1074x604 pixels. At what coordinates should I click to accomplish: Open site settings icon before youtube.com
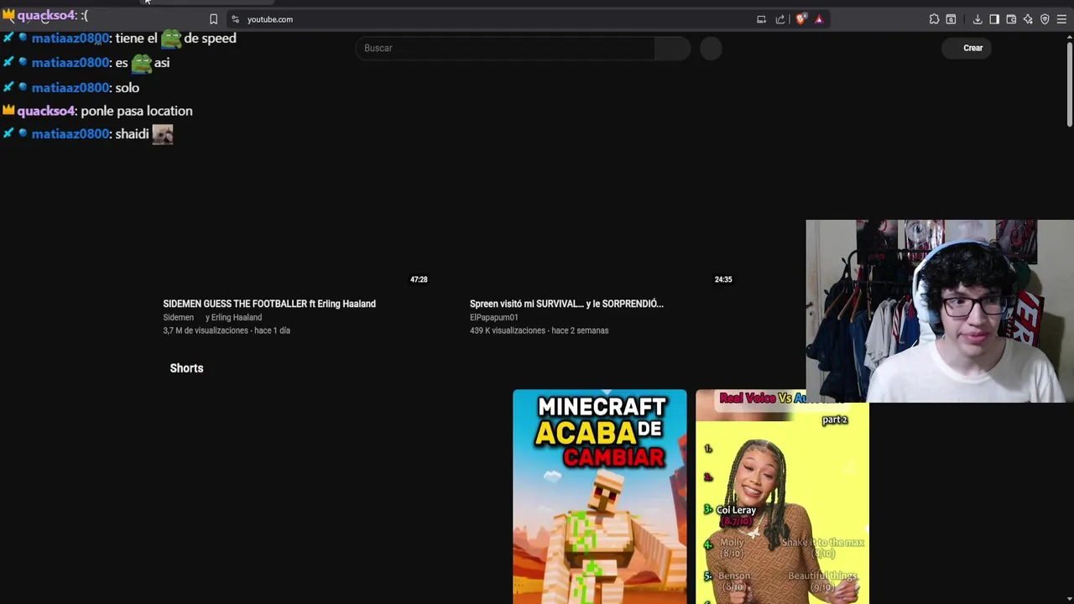(235, 19)
